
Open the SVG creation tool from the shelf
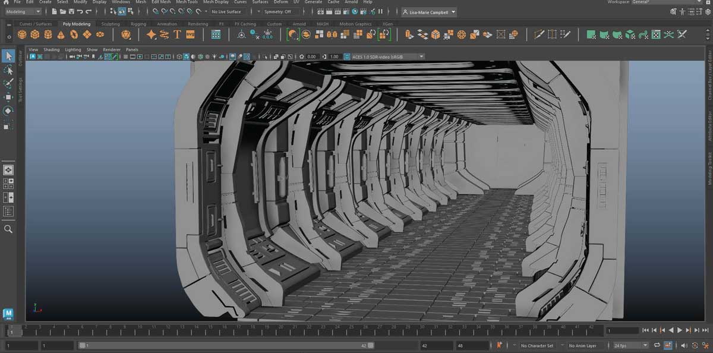pos(191,34)
